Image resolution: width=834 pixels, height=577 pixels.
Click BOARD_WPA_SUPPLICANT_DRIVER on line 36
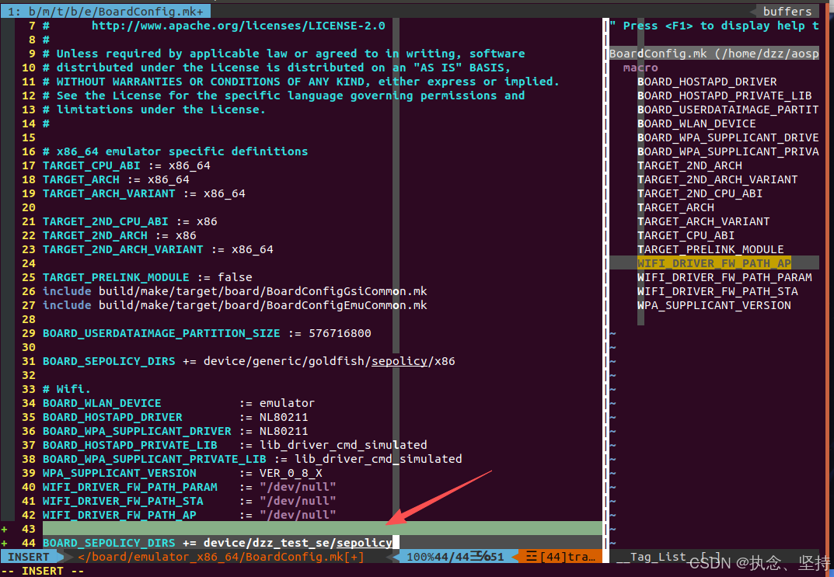pos(137,431)
